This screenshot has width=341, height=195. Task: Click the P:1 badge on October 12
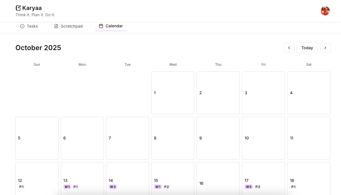[x=21, y=187]
